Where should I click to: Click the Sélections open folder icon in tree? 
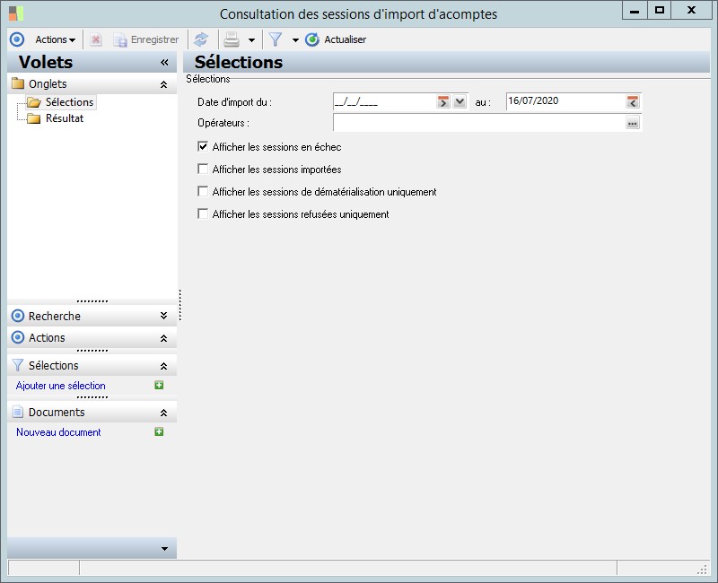(33, 102)
